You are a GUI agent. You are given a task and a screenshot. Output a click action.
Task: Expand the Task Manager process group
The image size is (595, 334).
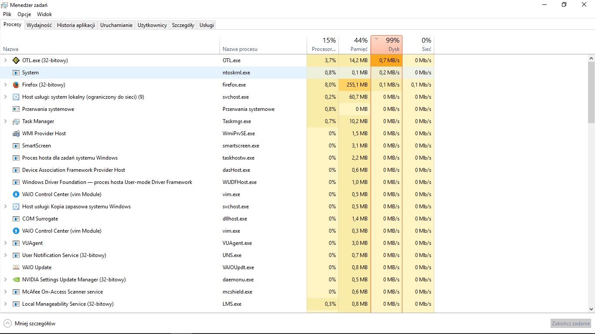(x=6, y=121)
